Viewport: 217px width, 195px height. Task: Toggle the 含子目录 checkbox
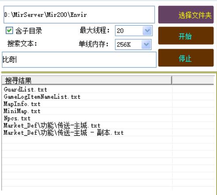[x=9, y=31]
